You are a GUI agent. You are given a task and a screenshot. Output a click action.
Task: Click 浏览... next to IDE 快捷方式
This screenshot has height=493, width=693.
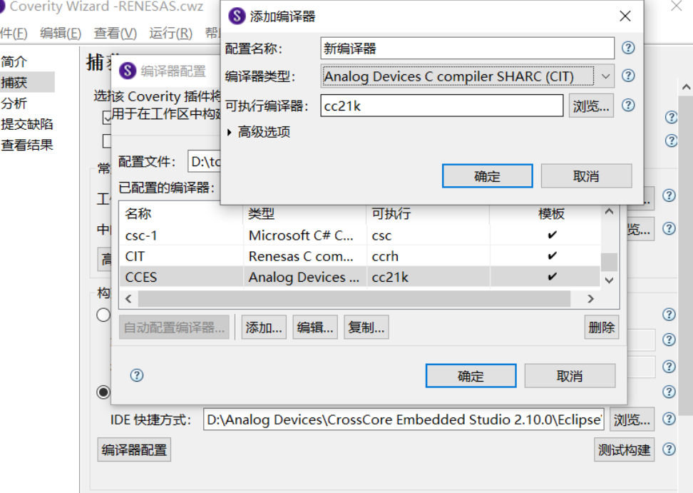[632, 420]
